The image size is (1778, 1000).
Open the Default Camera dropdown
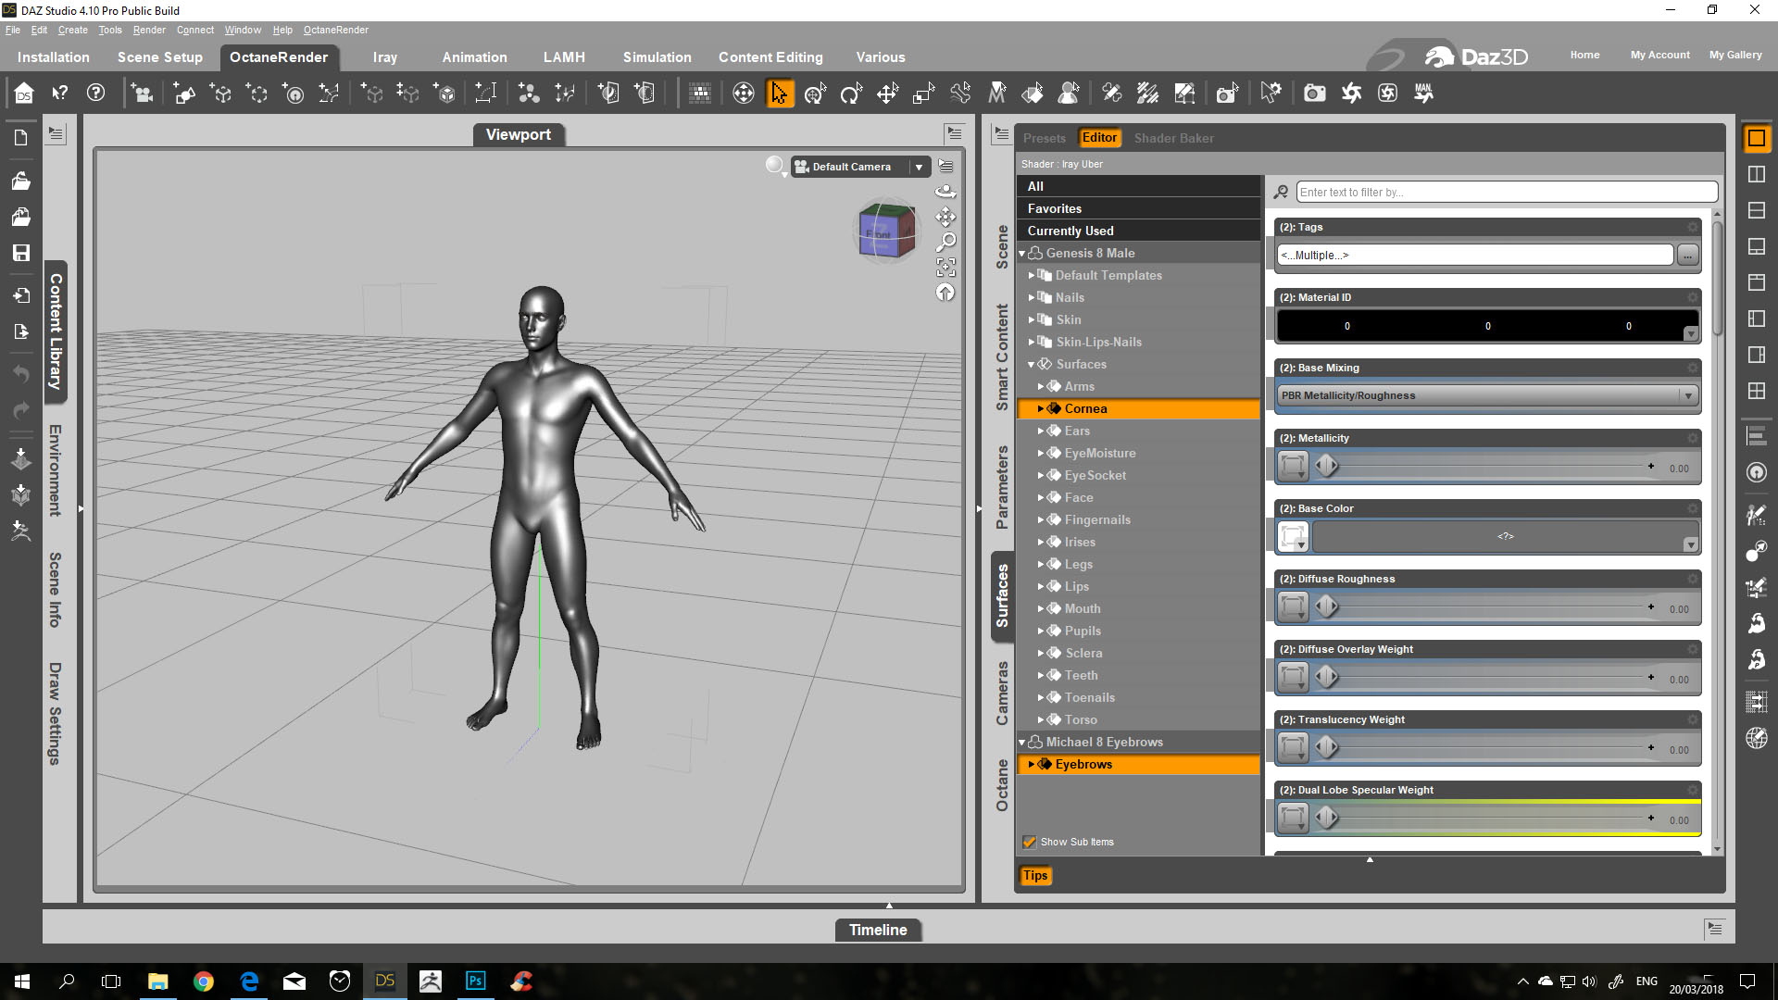(x=919, y=167)
